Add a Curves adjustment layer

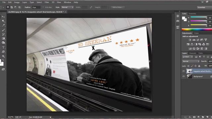(198, 40)
